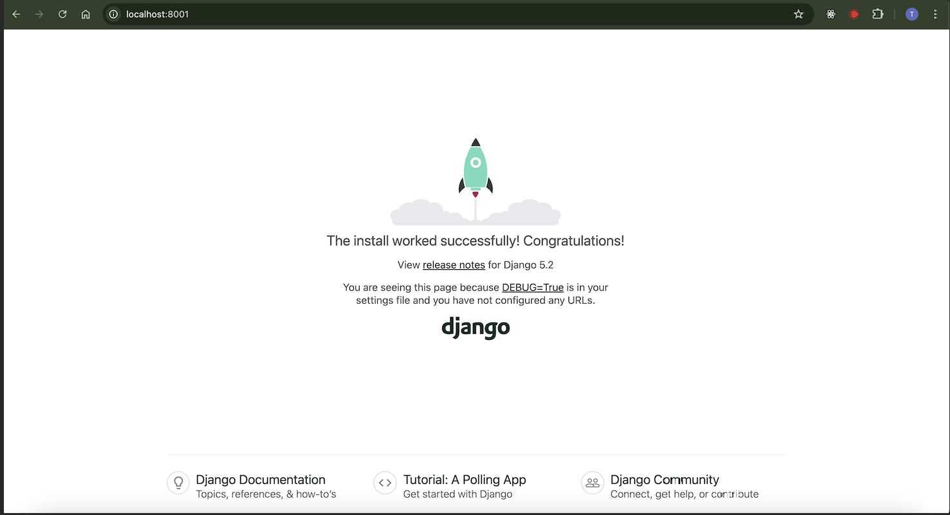Click "Get started with Django" text

[458, 494]
